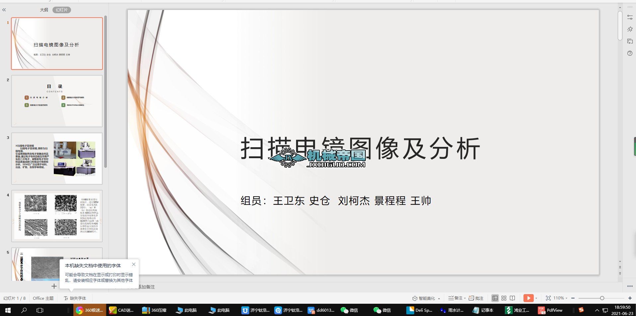Open the 智能美化 smart beautify option

tap(424, 298)
